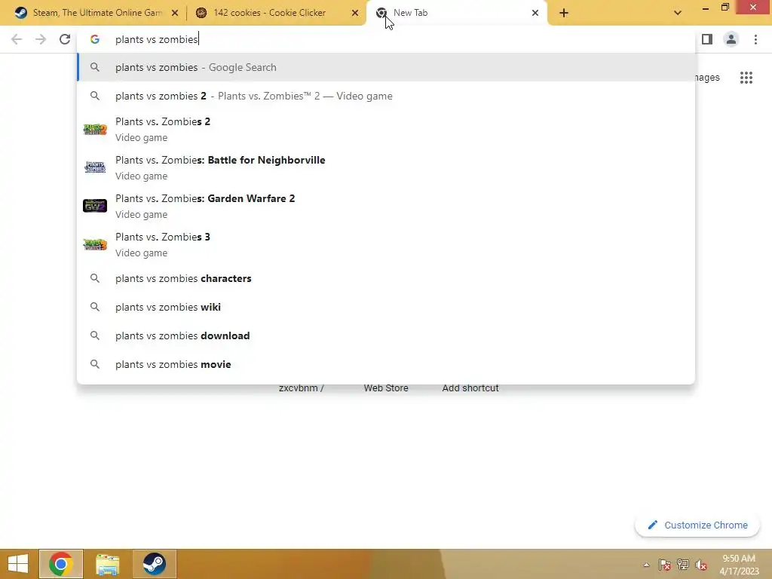Click the muted volume tray icon
Screen dimensions: 772x579
[x=701, y=565]
